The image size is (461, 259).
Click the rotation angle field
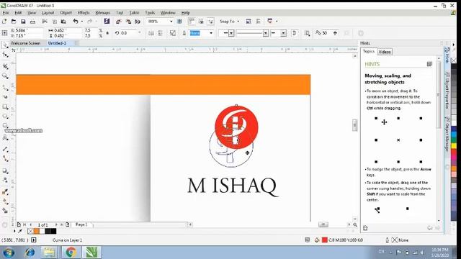129,33
